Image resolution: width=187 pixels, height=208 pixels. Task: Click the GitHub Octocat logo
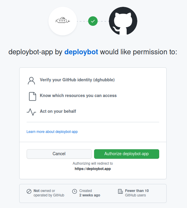[x=123, y=21]
